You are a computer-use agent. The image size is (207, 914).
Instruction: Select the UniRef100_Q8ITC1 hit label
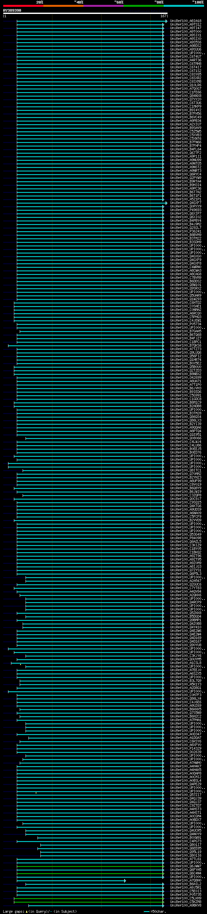pos(185,470)
